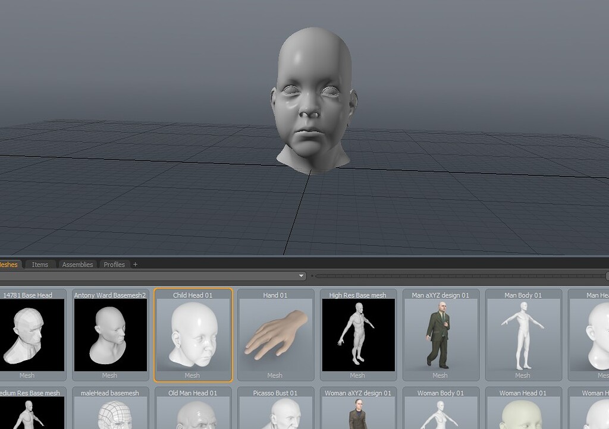Switch to the Assemblies tab
The image size is (609, 429).
pos(77,264)
